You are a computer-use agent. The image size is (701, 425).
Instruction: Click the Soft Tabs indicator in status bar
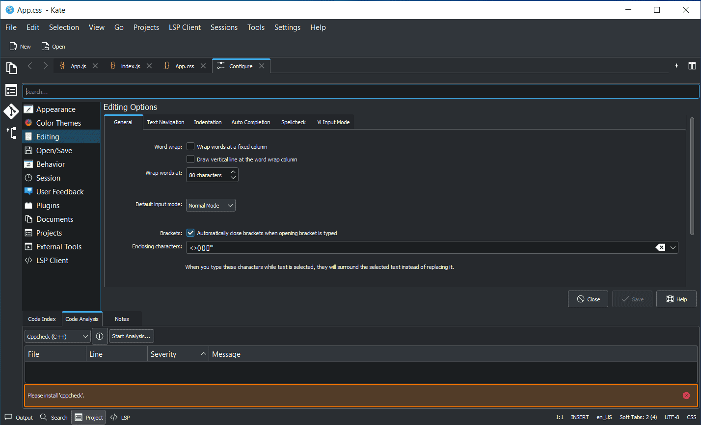(638, 418)
